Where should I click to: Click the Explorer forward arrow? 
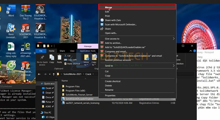(x=45, y=74)
